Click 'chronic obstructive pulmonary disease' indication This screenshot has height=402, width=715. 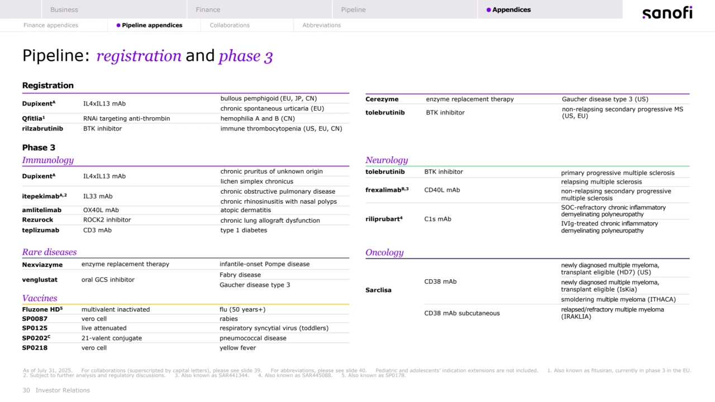coord(278,192)
